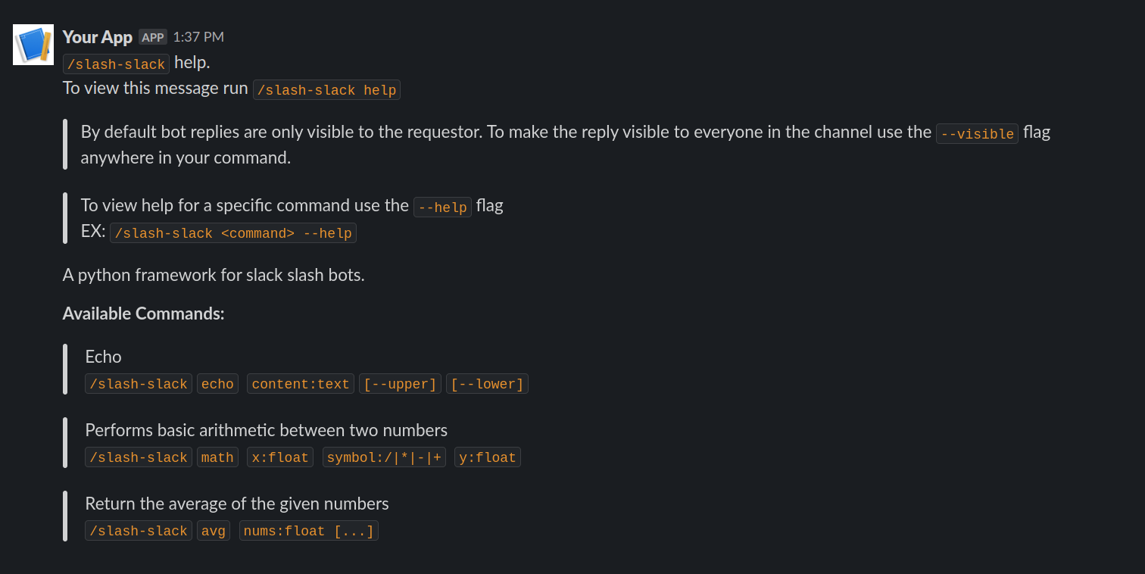The image size is (1145, 574).
Task: Click the Available Commands heading
Action: tap(144, 314)
